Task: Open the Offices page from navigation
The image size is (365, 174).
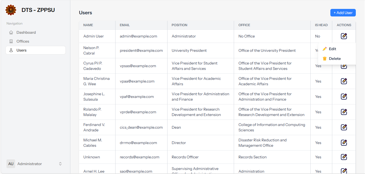Action: [23, 41]
